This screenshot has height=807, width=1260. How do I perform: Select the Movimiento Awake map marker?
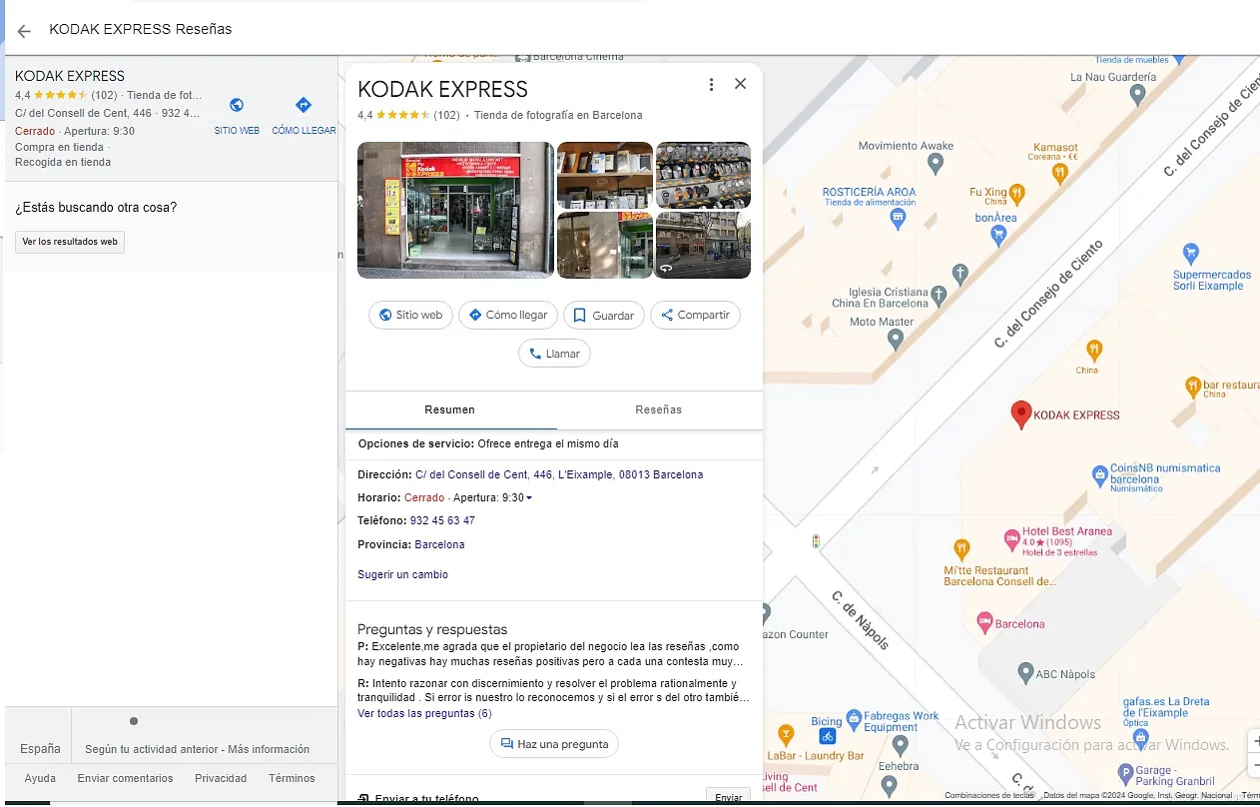click(935, 163)
